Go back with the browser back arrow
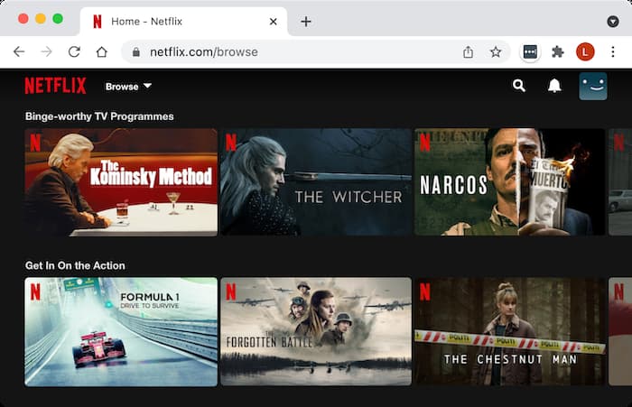632x407 pixels. (x=19, y=51)
